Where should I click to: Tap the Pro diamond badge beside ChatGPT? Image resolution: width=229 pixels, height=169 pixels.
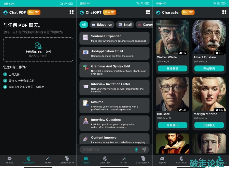pos(110,12)
